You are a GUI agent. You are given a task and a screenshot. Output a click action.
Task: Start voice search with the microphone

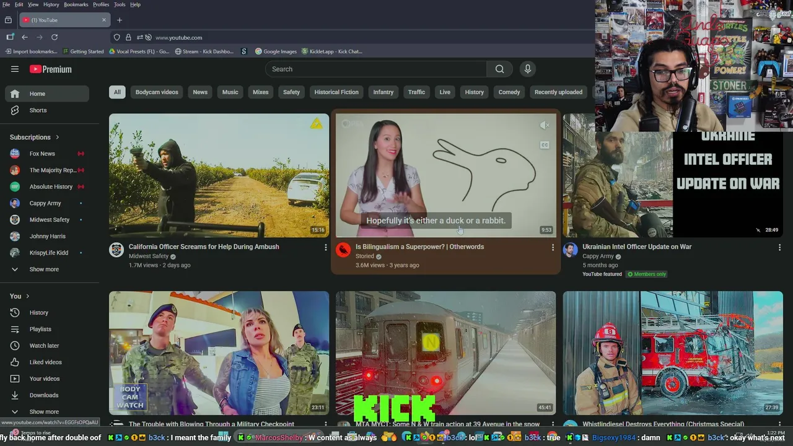[527, 69]
